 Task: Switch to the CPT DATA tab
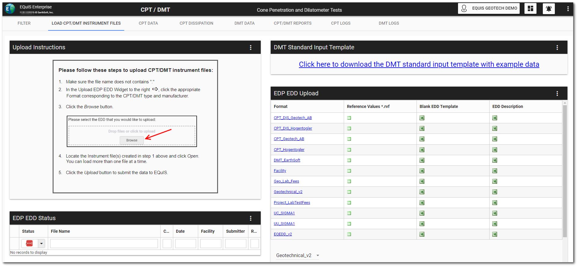point(148,23)
